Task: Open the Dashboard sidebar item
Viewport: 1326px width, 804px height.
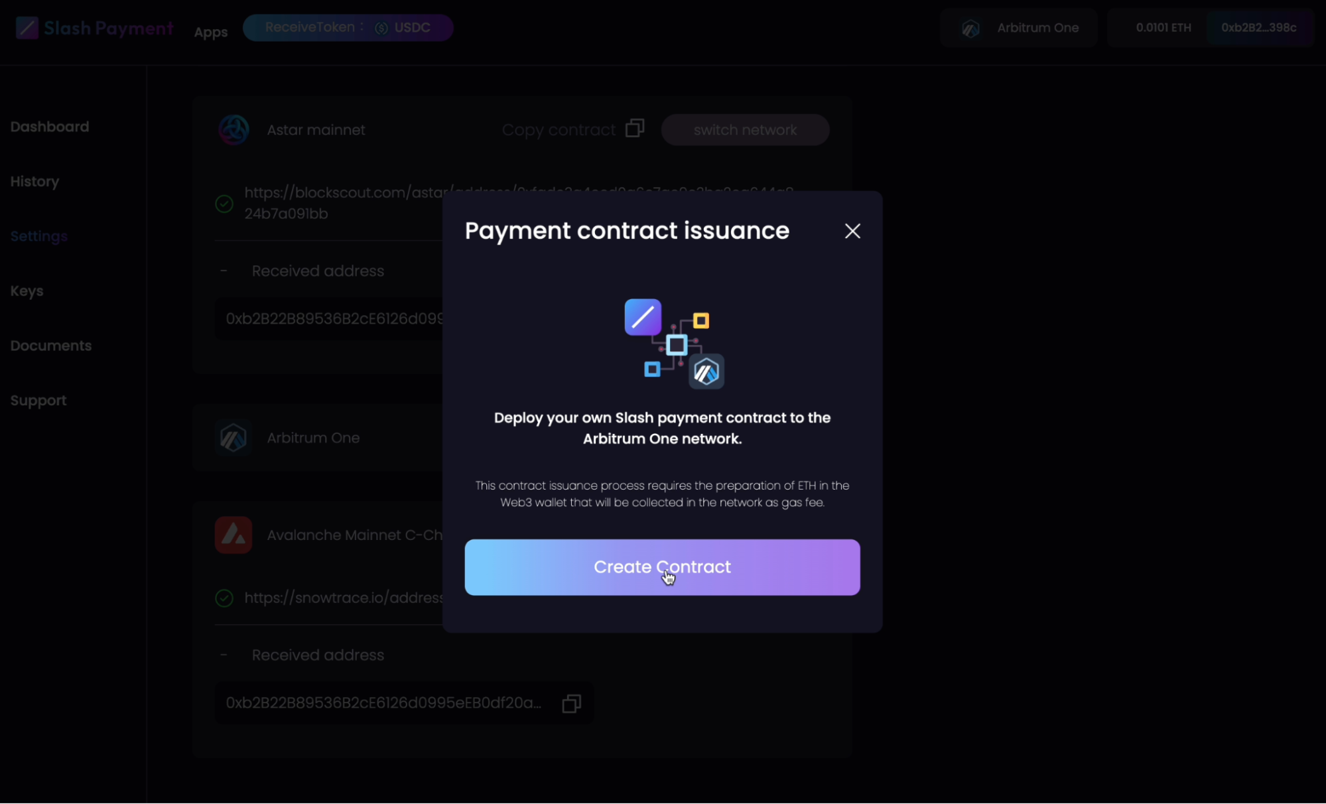Action: (50, 127)
